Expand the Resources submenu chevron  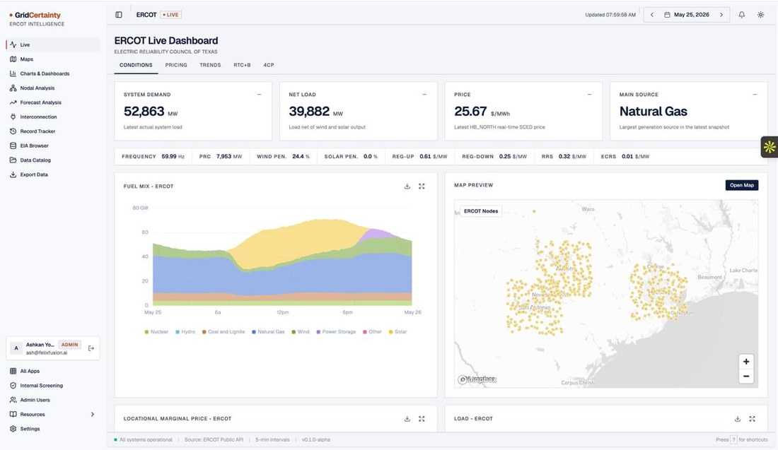tap(92, 414)
